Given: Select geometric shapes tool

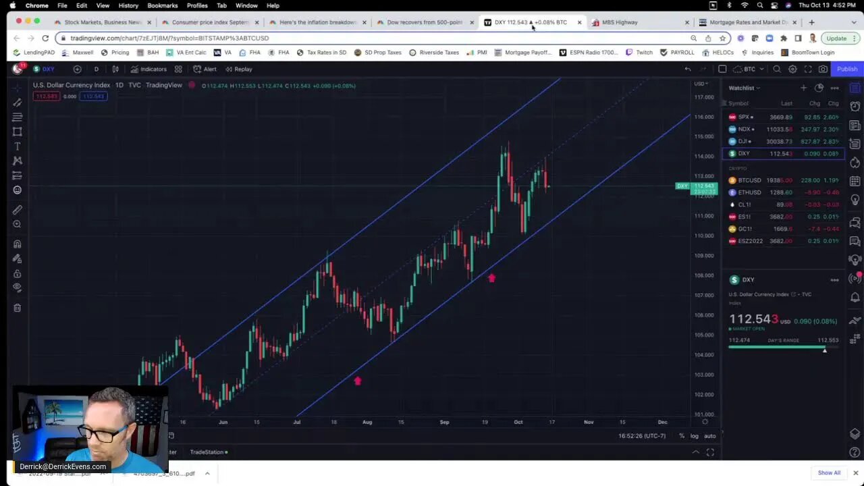Looking at the screenshot, I should coord(18,132).
